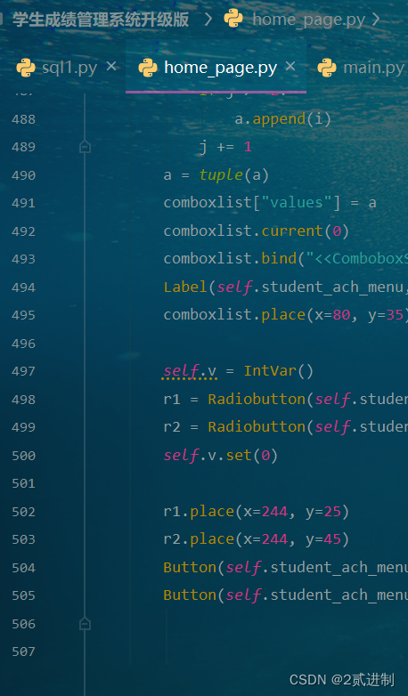The height and width of the screenshot is (696, 408).
Task: Click the 学生成绩管理系统升级版 breadcrumb folder
Action: [101, 20]
